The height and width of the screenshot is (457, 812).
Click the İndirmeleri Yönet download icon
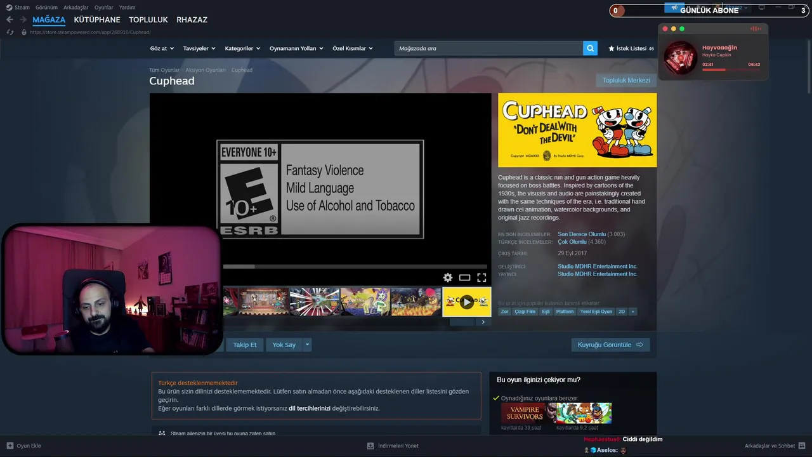coord(371,446)
